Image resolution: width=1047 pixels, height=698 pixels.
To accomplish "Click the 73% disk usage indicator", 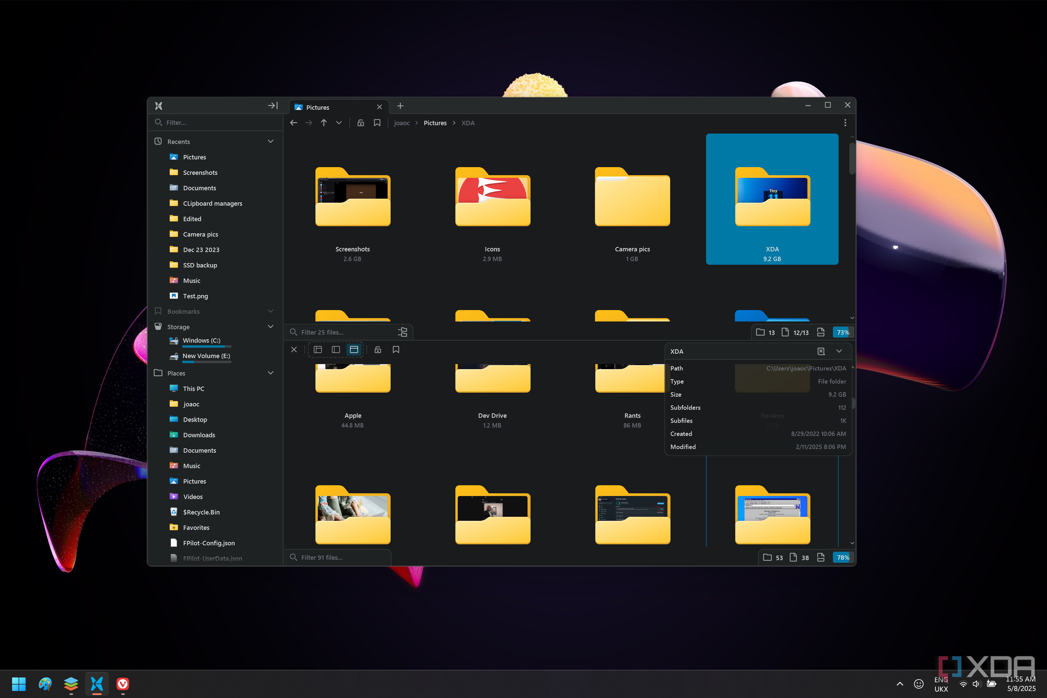I will (843, 332).
